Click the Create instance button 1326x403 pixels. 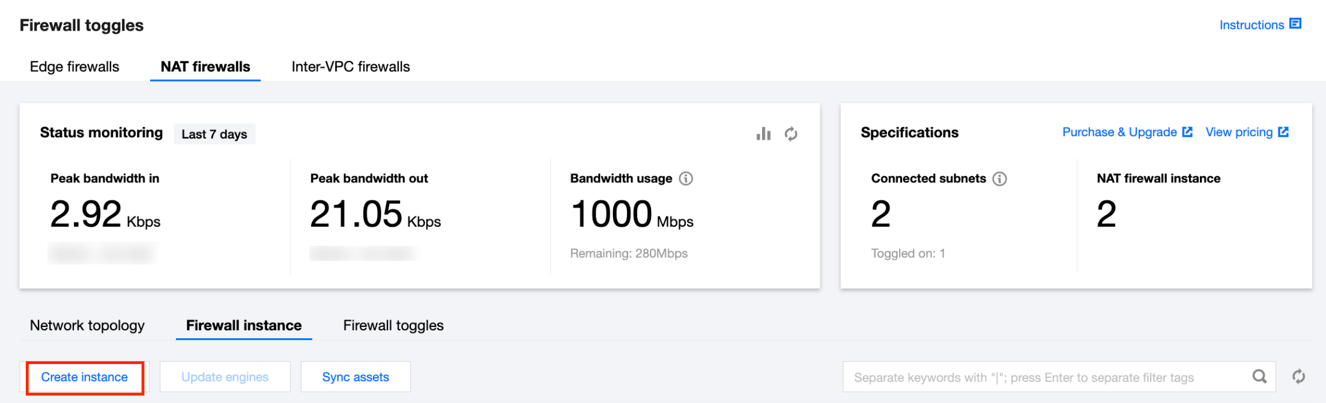(x=85, y=377)
